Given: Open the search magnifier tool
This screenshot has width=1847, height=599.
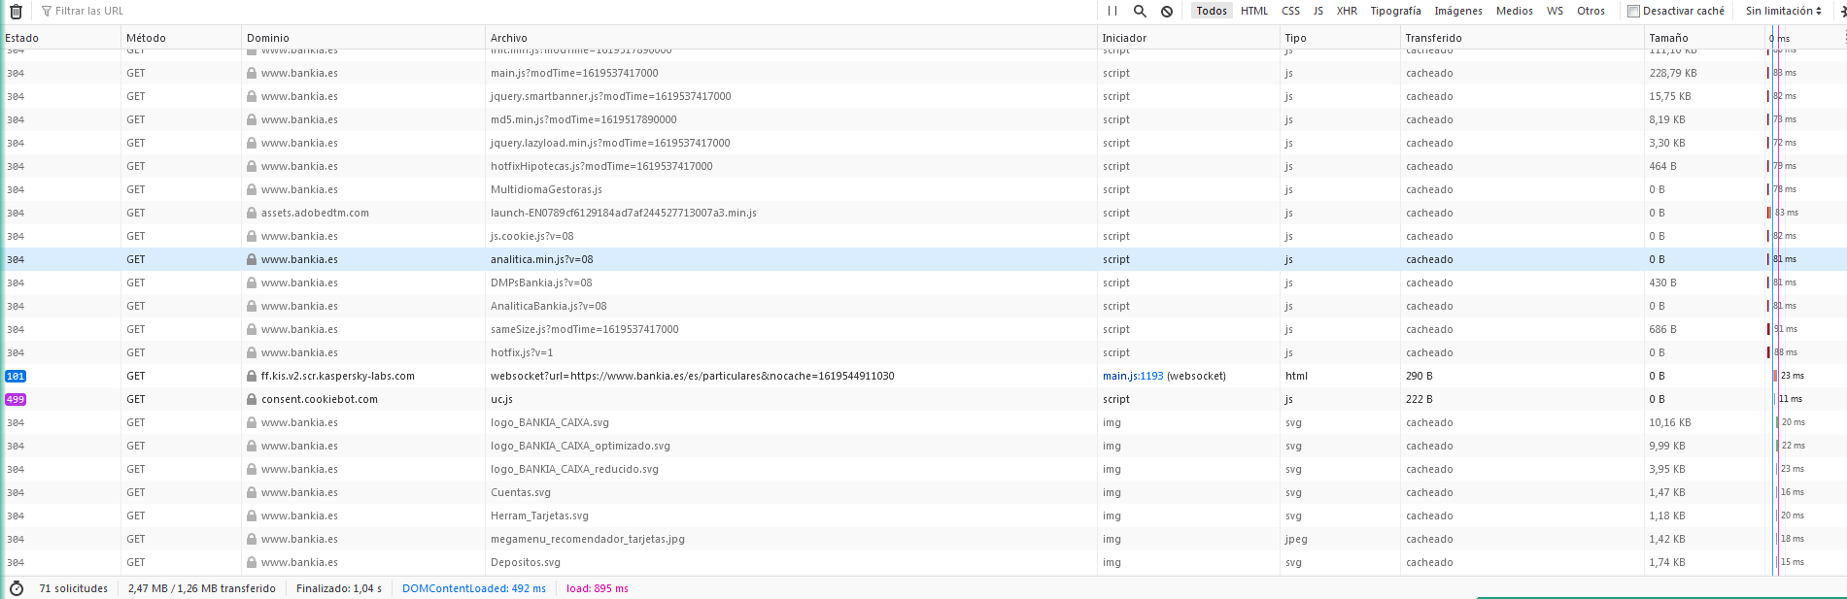Looking at the screenshot, I should [1140, 11].
